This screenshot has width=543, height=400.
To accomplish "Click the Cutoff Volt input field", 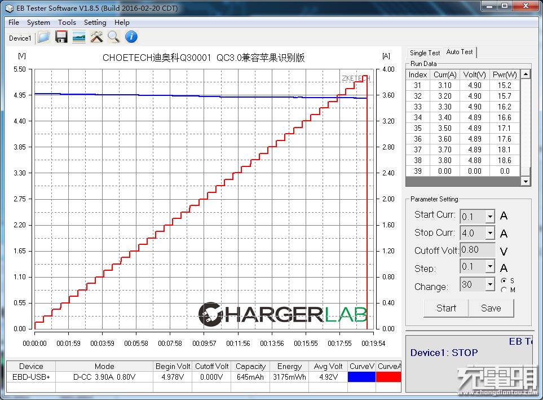I will [x=477, y=250].
